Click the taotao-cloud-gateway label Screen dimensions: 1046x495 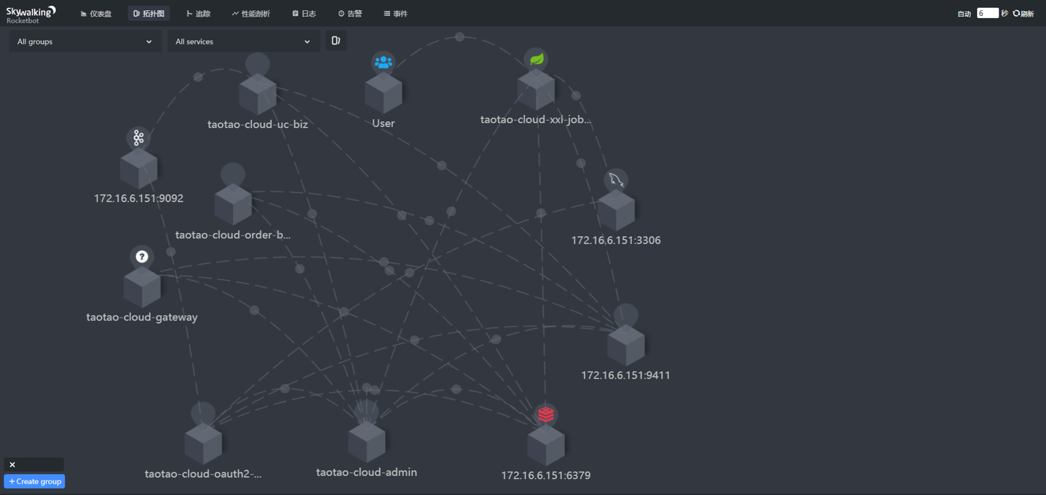[142, 317]
